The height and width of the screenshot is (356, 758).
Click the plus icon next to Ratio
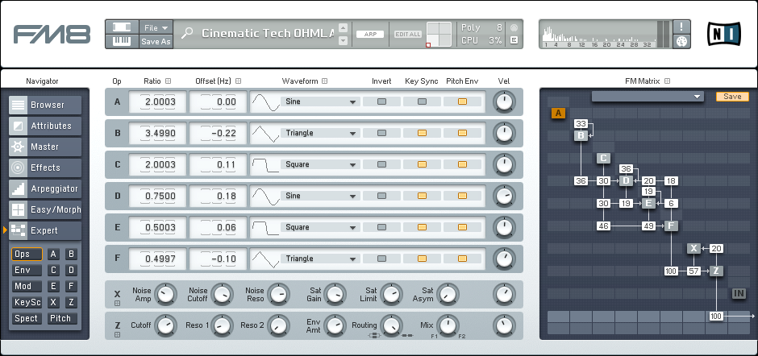[169, 81]
